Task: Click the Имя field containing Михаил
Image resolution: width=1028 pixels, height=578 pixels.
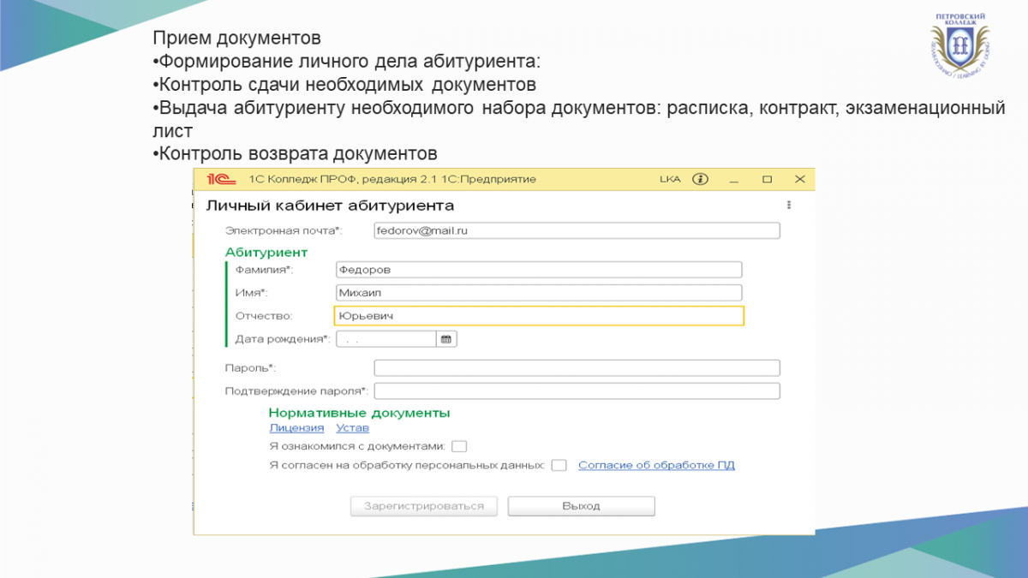Action: tap(538, 293)
